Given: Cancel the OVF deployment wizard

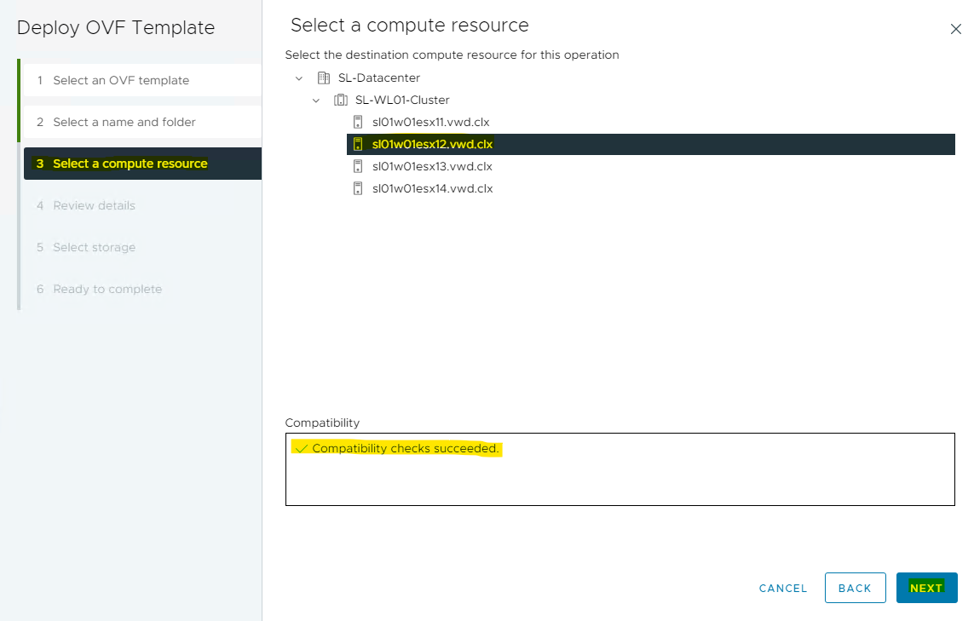Looking at the screenshot, I should click(782, 588).
